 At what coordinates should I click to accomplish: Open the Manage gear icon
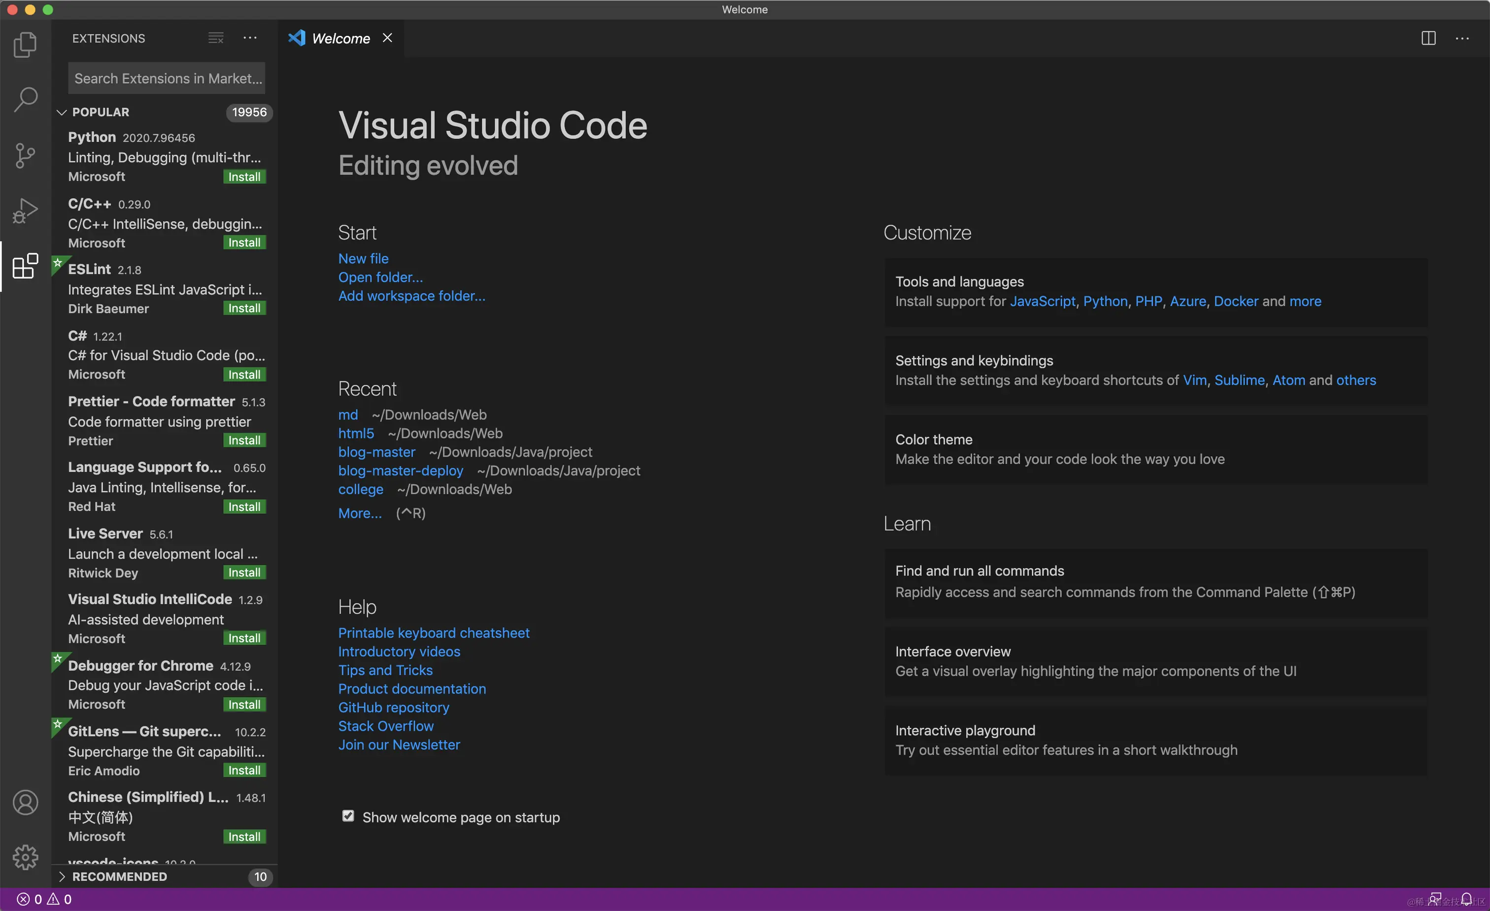(25, 857)
